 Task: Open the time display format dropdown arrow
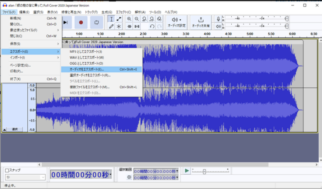pos(110,175)
